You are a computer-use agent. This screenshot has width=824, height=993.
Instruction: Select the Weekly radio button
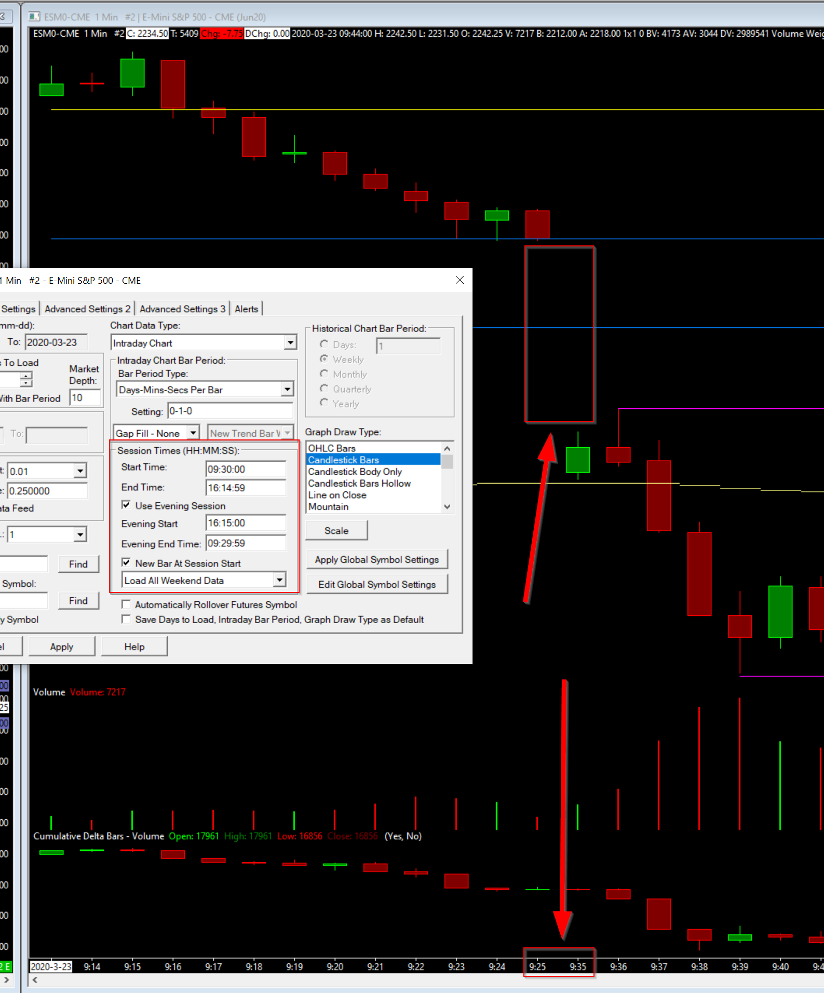coord(324,358)
